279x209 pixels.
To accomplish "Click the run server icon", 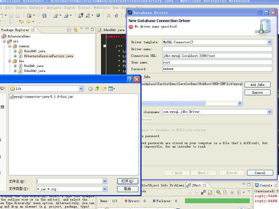I will click(x=88, y=15).
